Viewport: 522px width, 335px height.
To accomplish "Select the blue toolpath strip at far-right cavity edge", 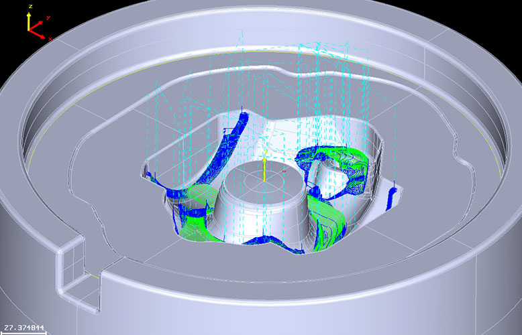I will click(394, 194).
